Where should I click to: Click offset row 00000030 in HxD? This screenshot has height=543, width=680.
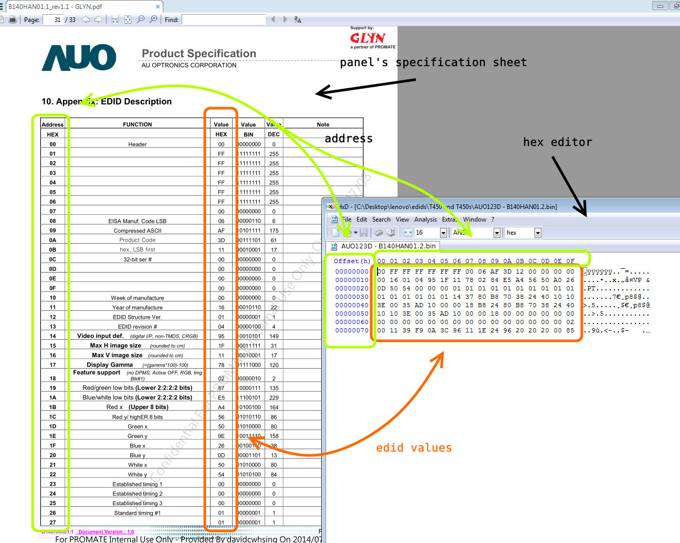352,297
